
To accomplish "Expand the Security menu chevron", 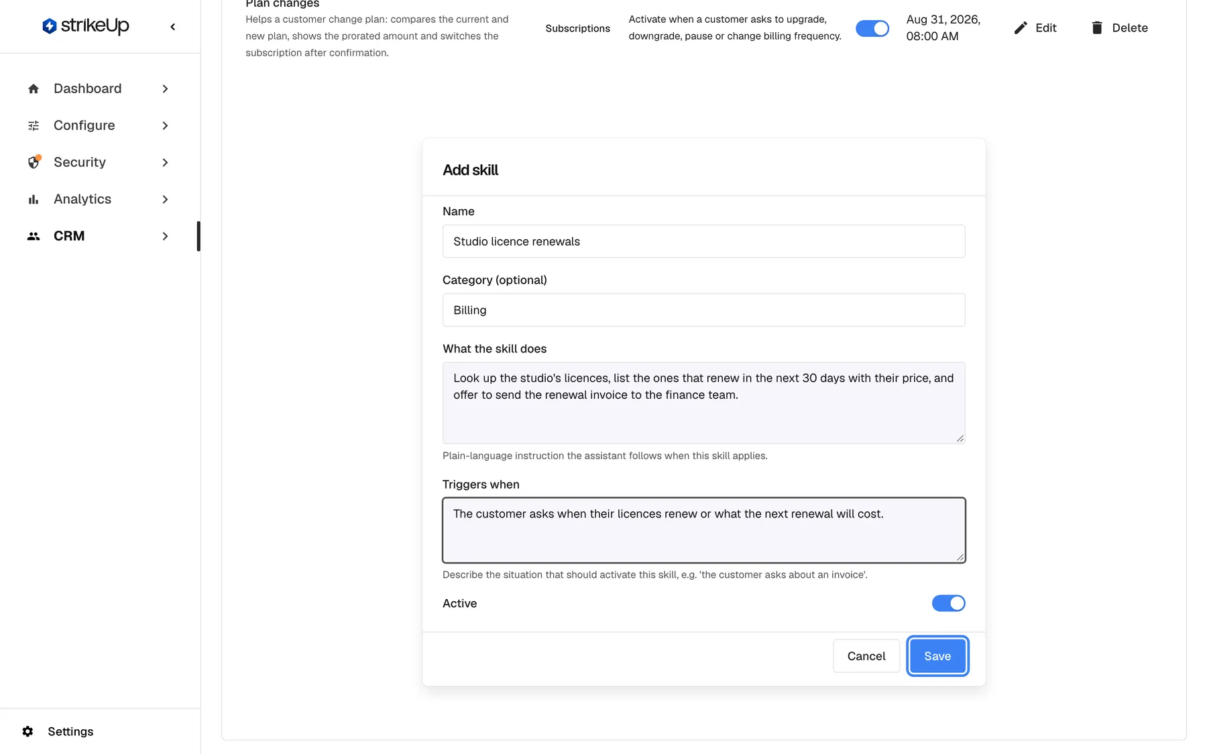I will point(165,162).
